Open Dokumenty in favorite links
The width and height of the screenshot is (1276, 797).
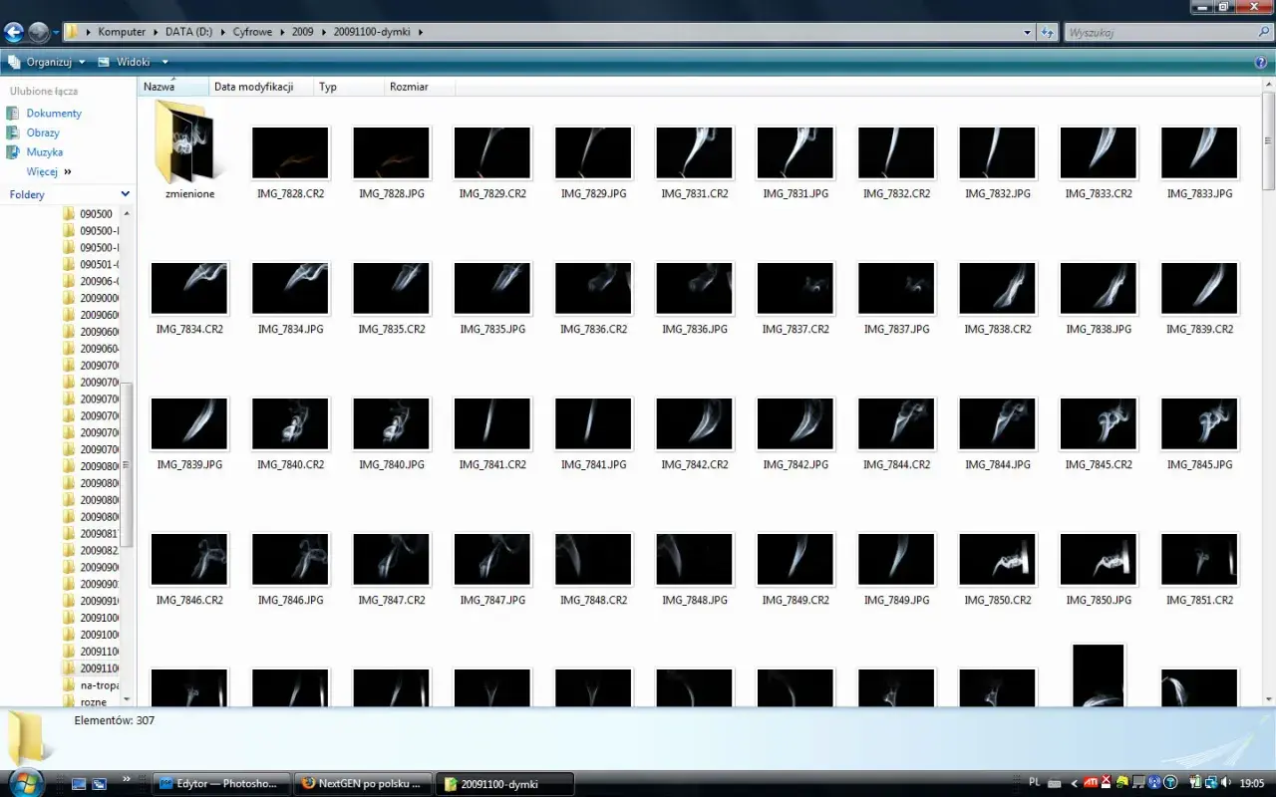[54, 114]
